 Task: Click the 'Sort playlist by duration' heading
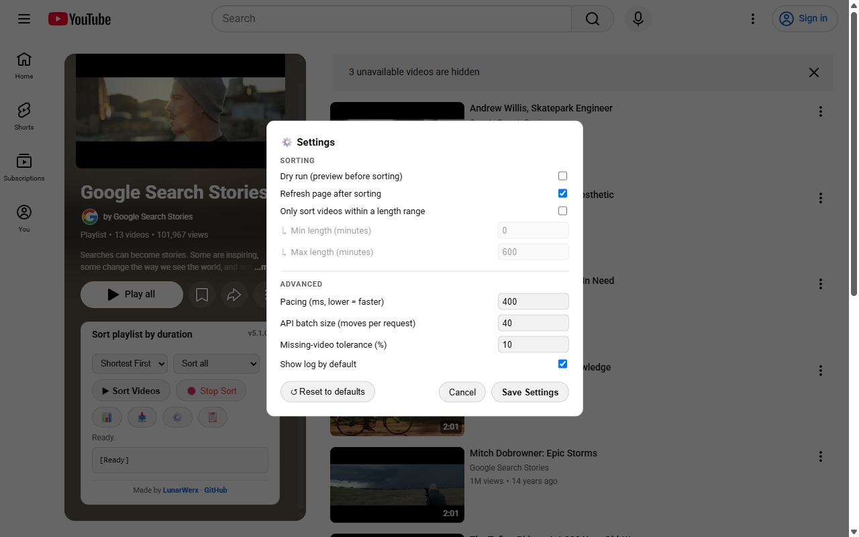click(142, 334)
